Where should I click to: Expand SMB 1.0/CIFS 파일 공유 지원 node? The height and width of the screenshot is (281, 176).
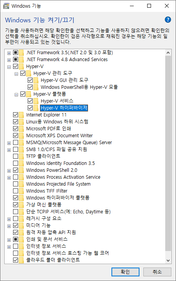pos(9,150)
